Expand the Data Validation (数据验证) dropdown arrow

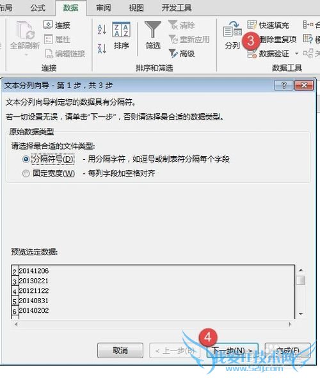pos(296,54)
